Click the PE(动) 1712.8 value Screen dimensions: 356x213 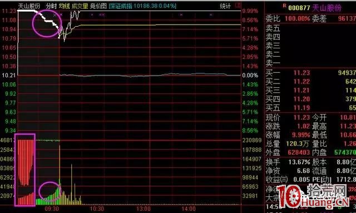[346, 180]
